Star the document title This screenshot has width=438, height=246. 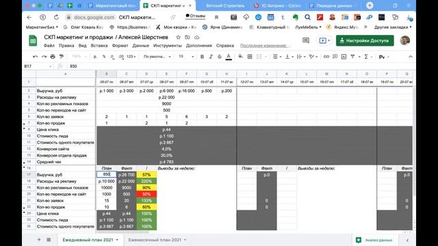pyautogui.click(x=178, y=37)
